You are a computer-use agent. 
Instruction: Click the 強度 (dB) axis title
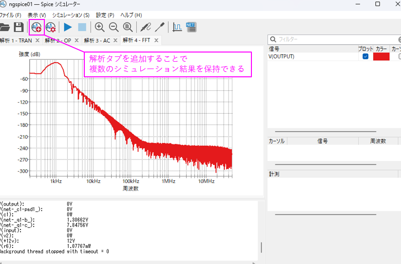pos(29,54)
